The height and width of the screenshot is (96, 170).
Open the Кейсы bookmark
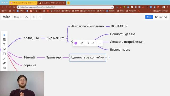point(101,11)
